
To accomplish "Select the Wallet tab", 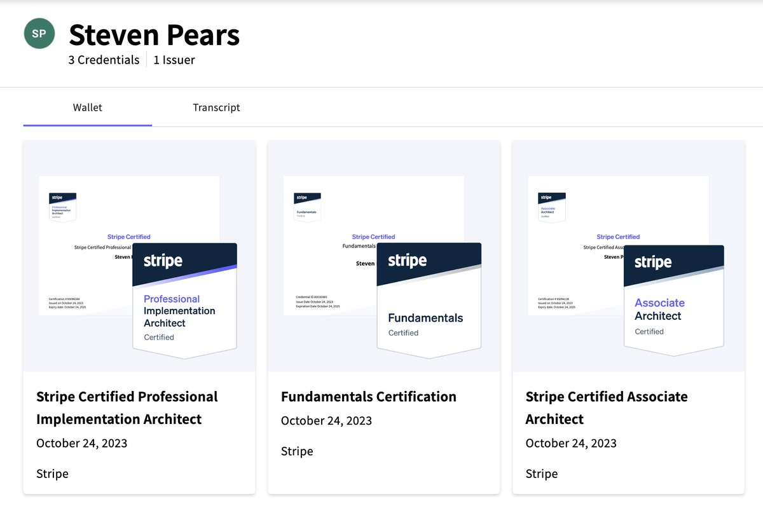I will [x=88, y=107].
